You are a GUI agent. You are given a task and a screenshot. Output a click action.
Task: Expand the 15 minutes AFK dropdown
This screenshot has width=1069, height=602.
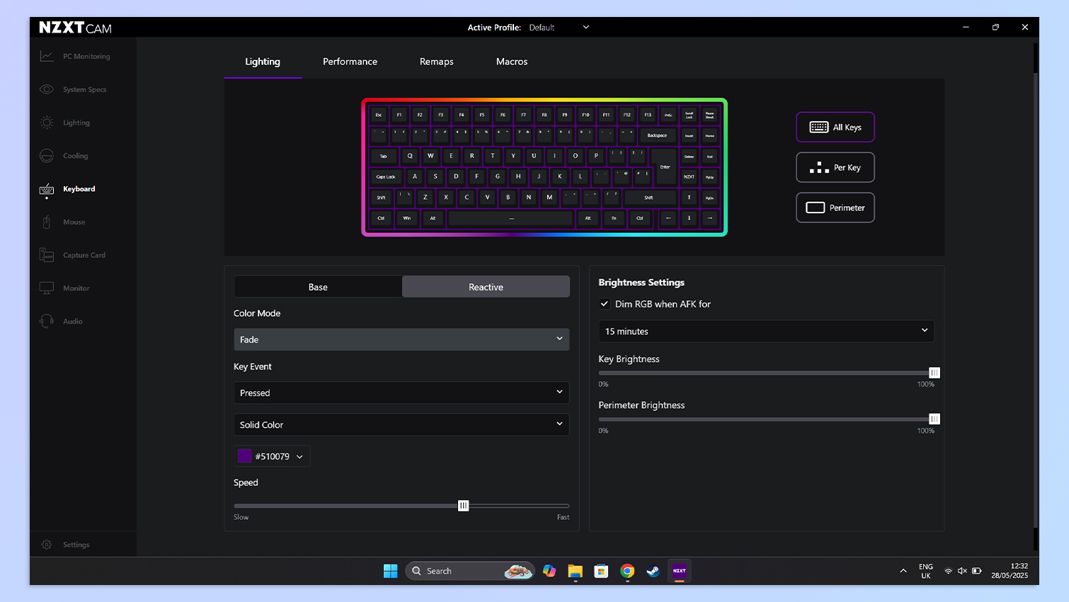pyautogui.click(x=766, y=331)
